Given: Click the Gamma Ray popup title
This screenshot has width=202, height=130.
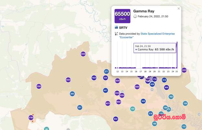Looking at the screenshot, I should click(144, 11).
